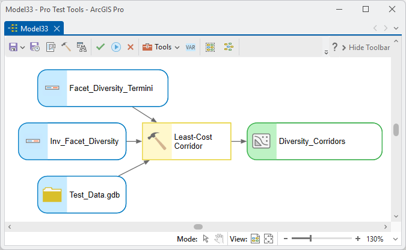The height and width of the screenshot is (250, 406).
Task: Run the model with play button
Action: [x=116, y=47]
